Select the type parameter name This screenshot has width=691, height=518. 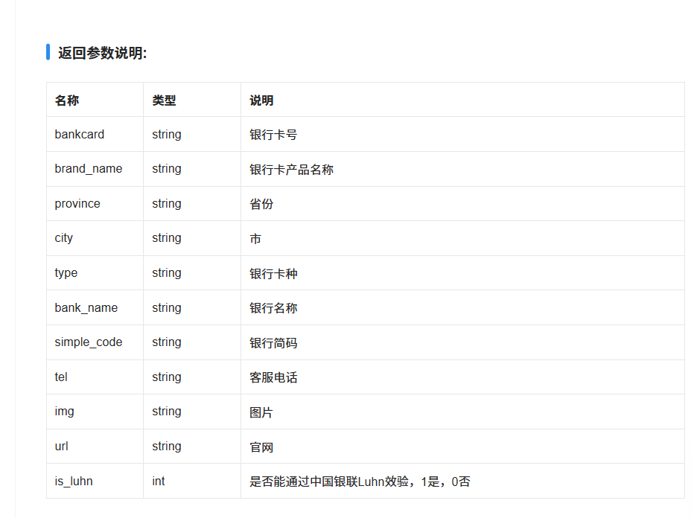[66, 272]
